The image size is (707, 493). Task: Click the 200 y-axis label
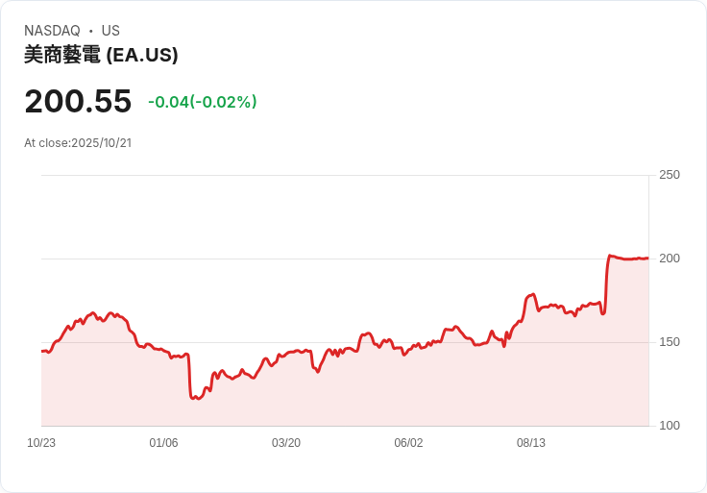(x=670, y=259)
